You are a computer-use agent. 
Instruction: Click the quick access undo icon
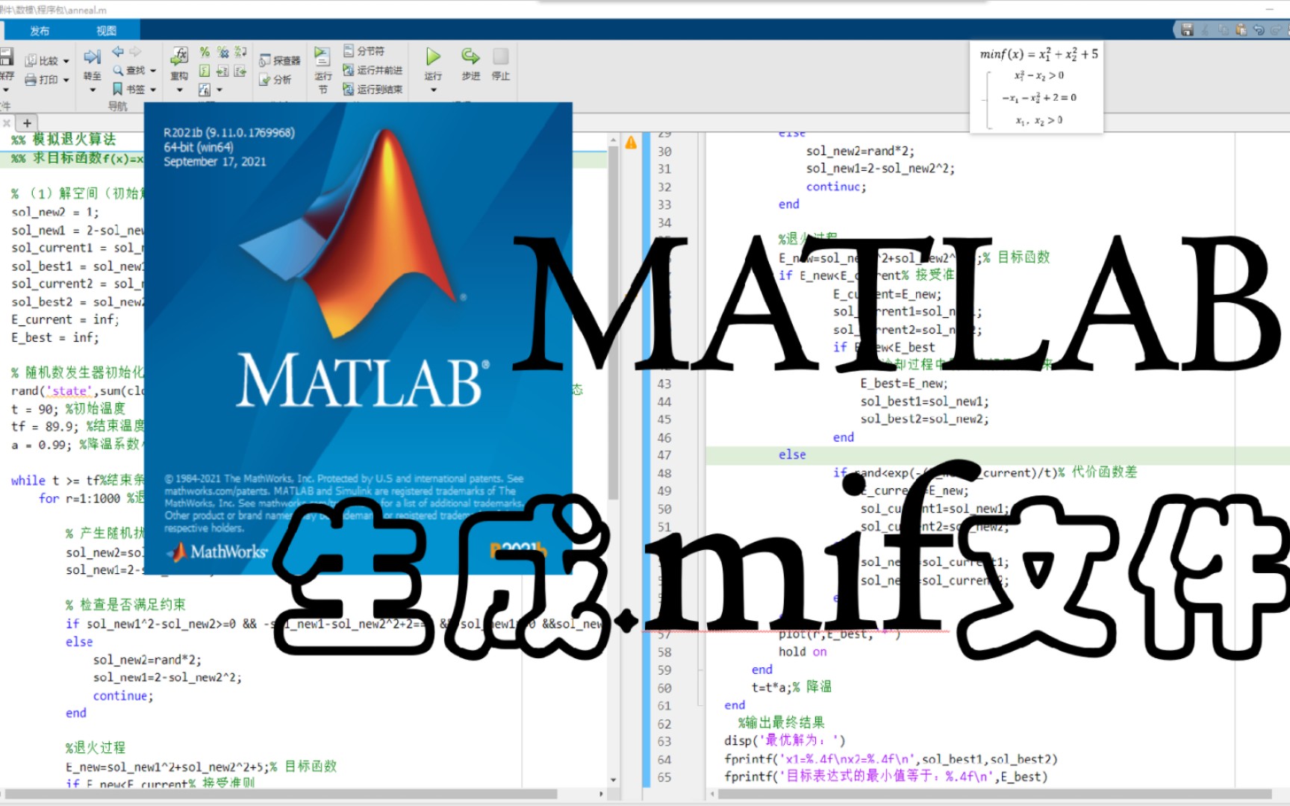(1259, 29)
